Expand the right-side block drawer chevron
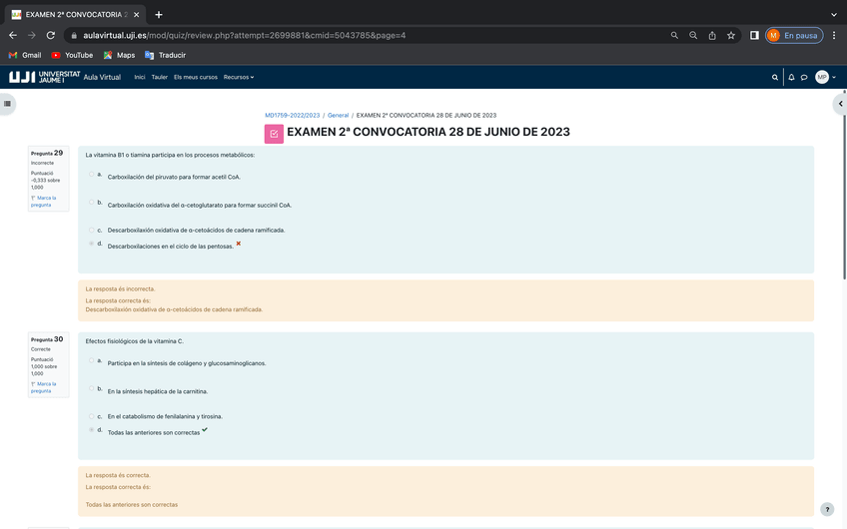This screenshot has height=529, width=847. [840, 103]
